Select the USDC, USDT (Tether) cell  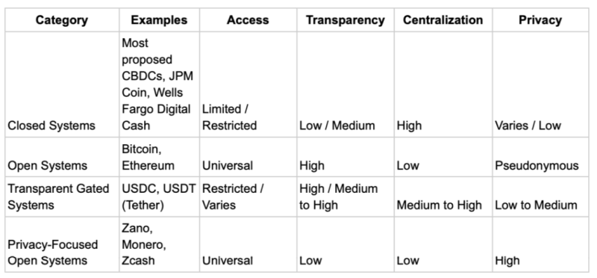(159, 197)
